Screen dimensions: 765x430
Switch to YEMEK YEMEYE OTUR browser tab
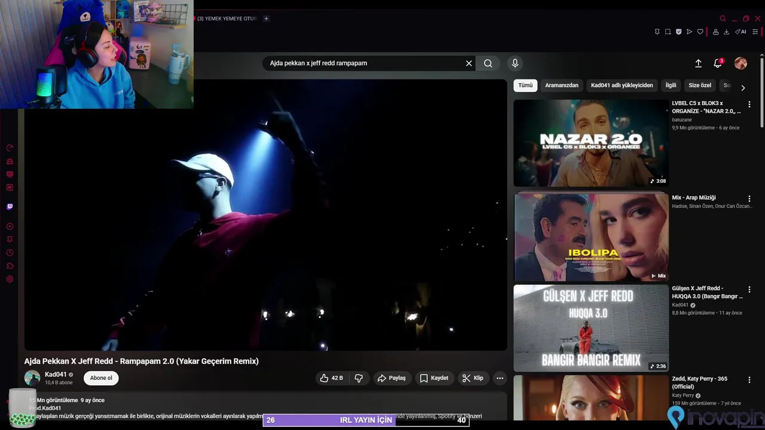(x=226, y=19)
